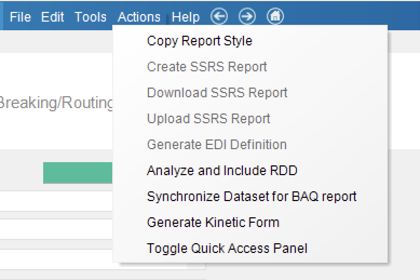Go to the home icon

[x=275, y=16]
